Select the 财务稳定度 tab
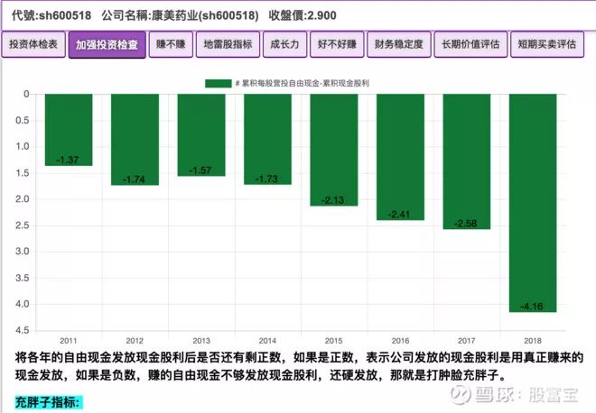Viewport: 596px width, 413px height. coord(399,44)
